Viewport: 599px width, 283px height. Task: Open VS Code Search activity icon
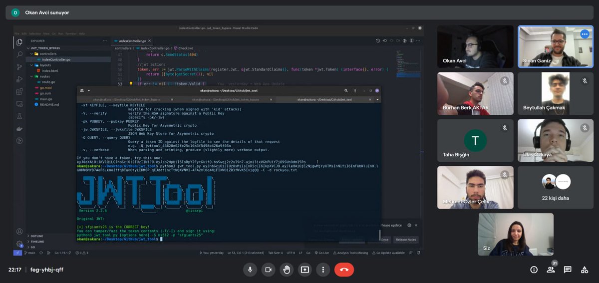[19, 54]
